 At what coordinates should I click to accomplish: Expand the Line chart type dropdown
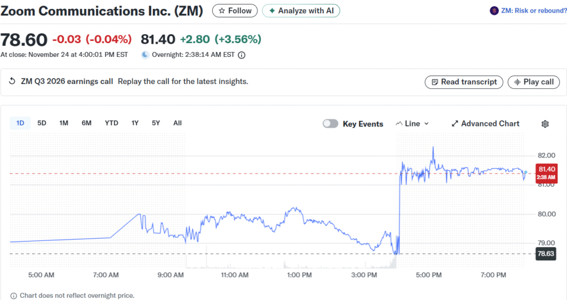click(x=413, y=124)
